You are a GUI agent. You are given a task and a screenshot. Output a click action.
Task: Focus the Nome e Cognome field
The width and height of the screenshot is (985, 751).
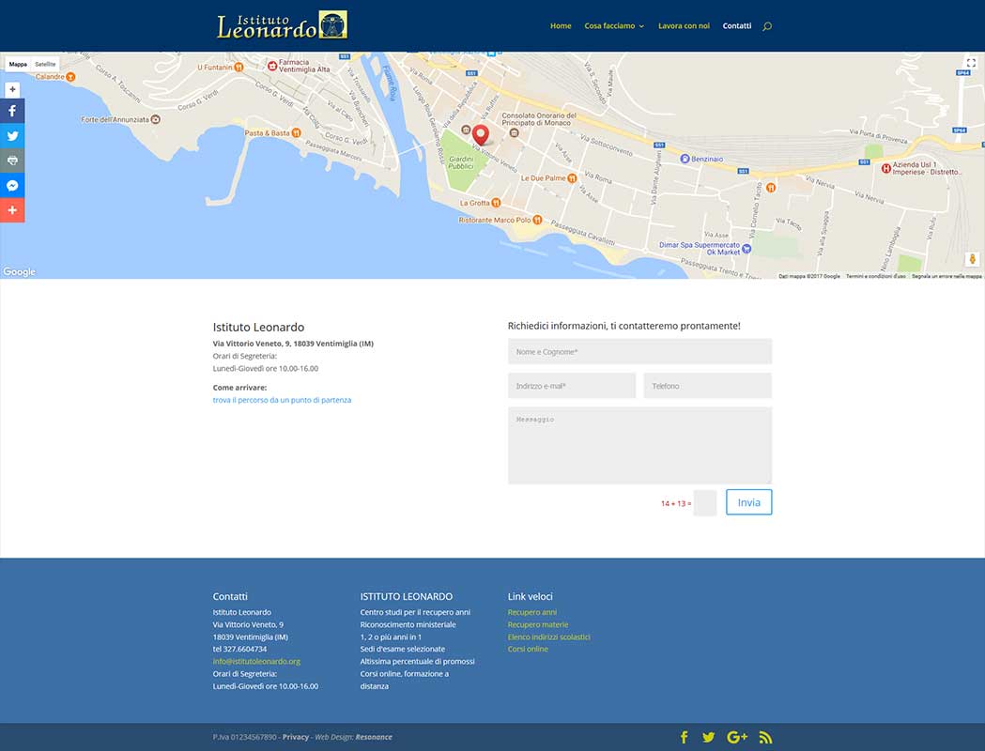[639, 352]
